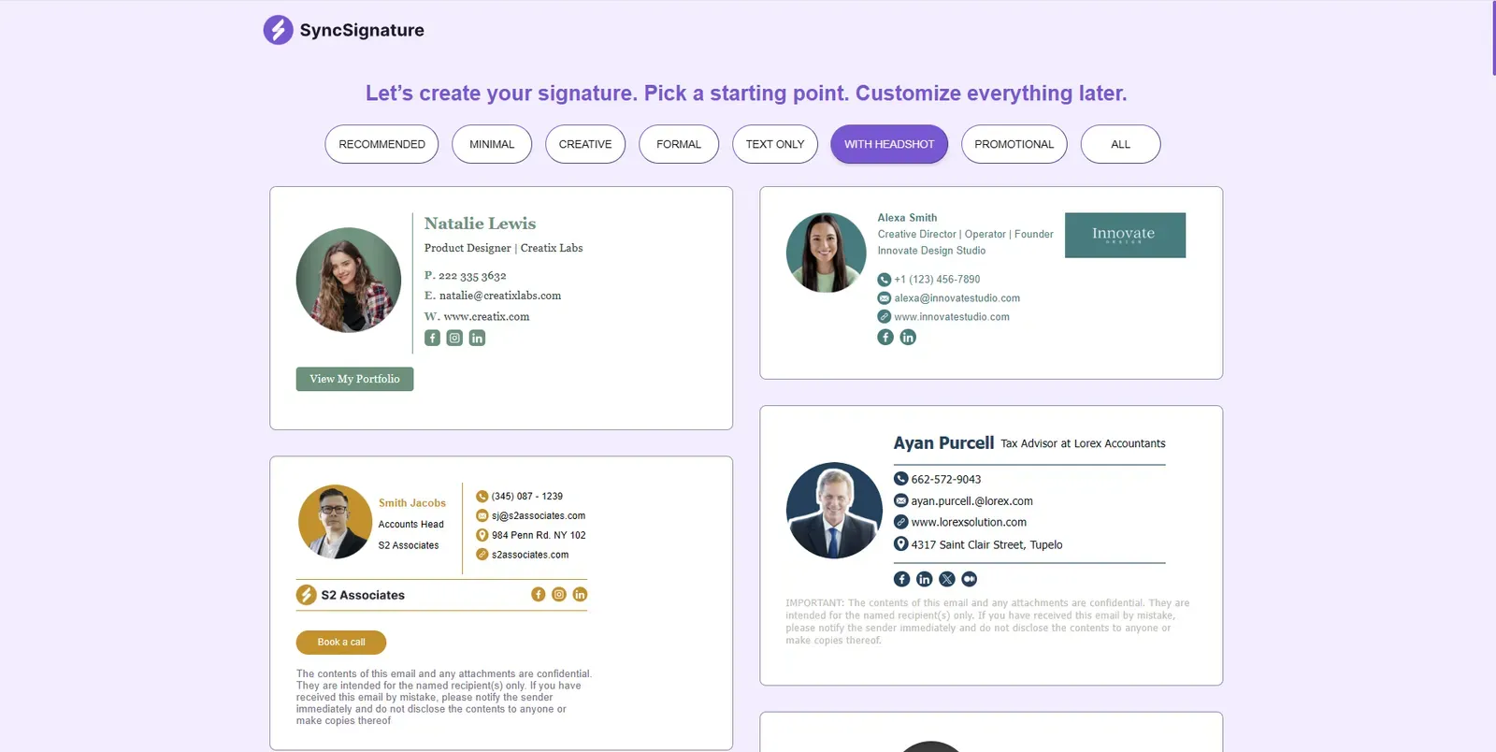Click the S2 Associates lightning logo
The height and width of the screenshot is (752, 1496).
click(306, 595)
